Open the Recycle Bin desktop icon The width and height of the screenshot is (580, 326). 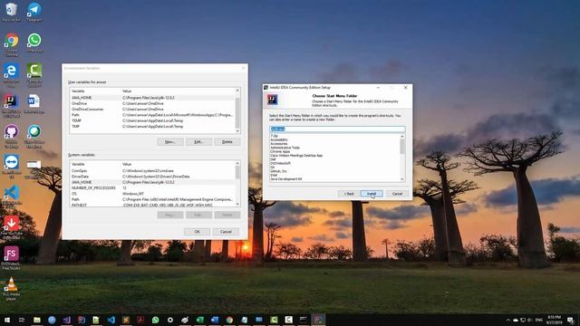click(x=11, y=12)
